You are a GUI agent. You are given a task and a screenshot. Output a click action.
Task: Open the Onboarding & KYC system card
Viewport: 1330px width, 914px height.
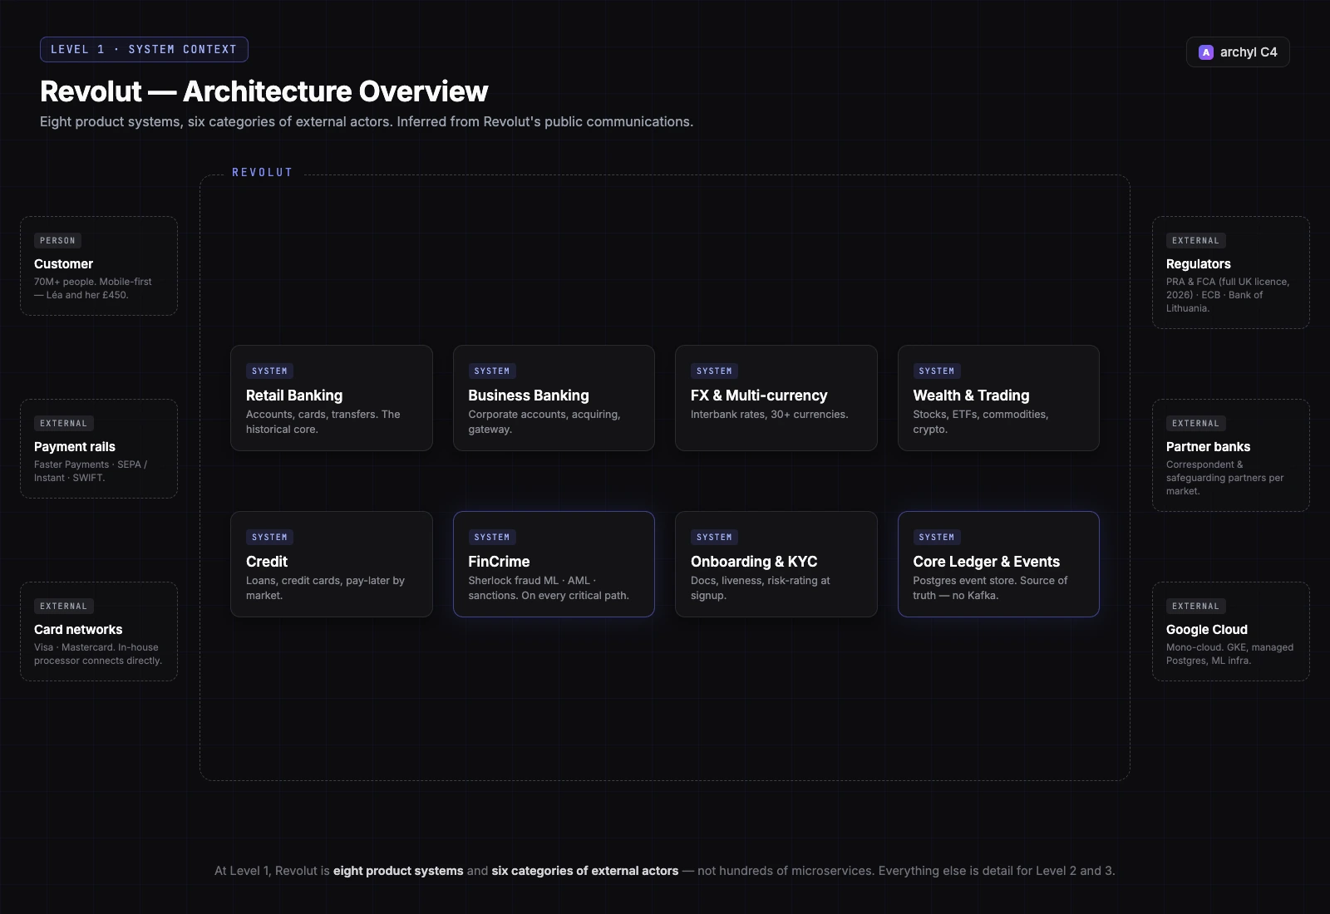(x=776, y=564)
